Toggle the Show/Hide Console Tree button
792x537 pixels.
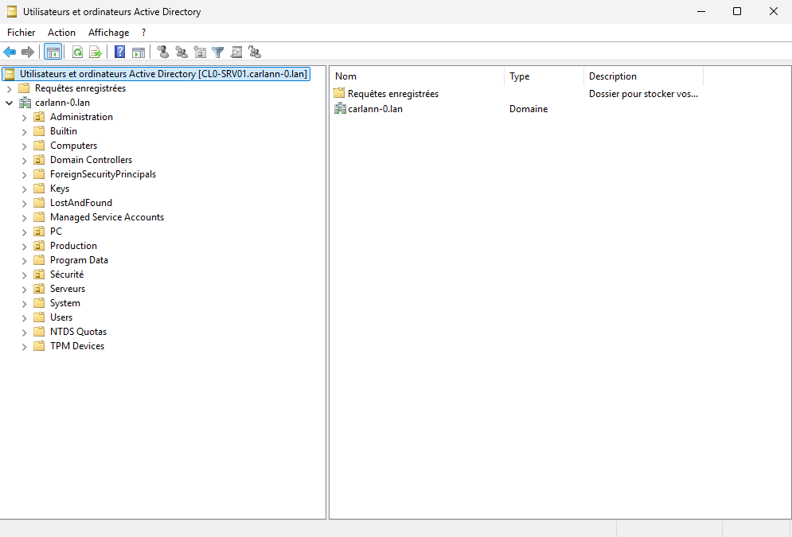pos(53,52)
